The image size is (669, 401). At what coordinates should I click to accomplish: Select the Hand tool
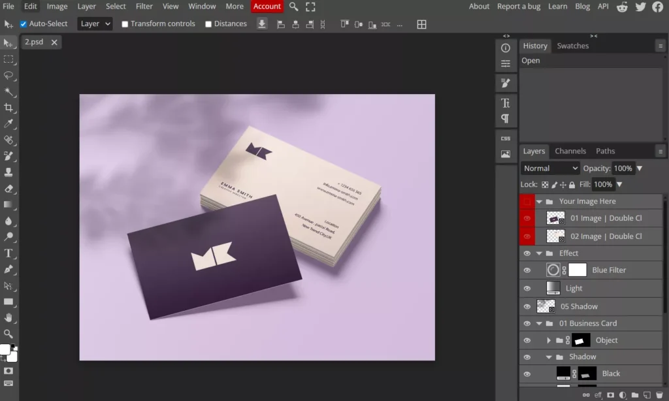click(8, 318)
